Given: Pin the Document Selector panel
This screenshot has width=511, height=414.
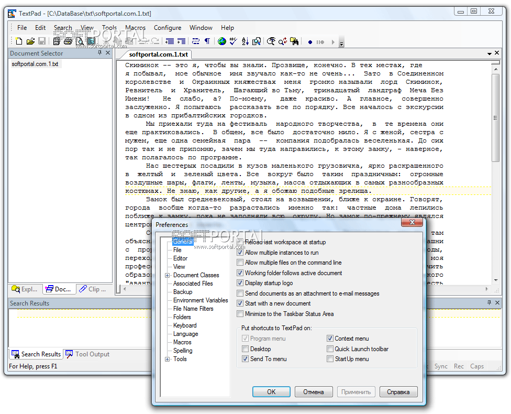Looking at the screenshot, I should coord(99,52).
